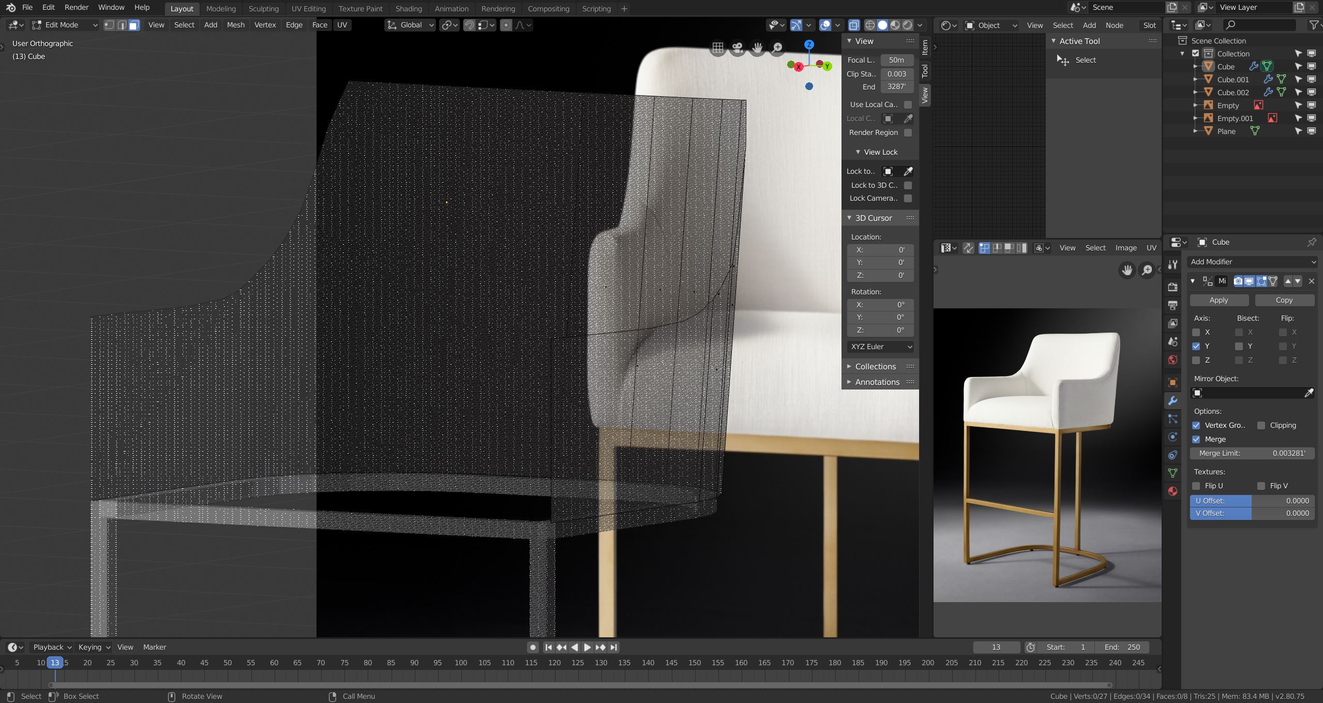The width and height of the screenshot is (1323, 703).
Task: Click the Copy modifier button
Action: coord(1284,300)
